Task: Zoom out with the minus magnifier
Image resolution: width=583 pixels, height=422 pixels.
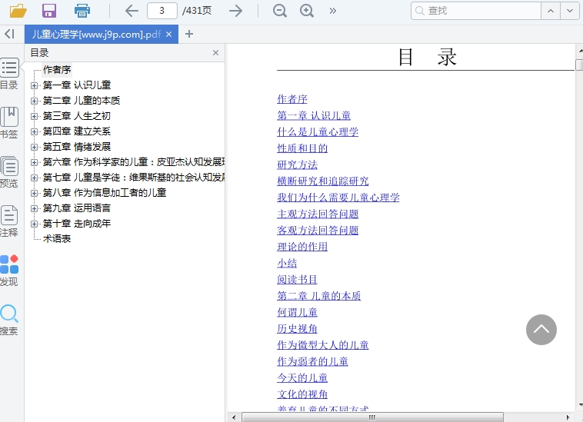Action: (x=280, y=11)
